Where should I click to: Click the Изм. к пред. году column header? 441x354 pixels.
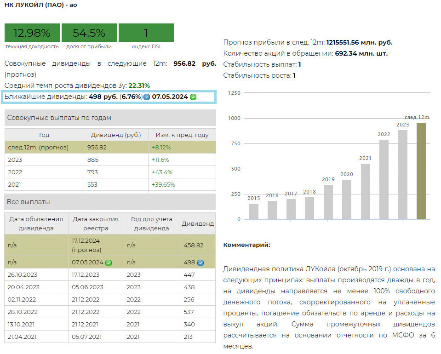point(182,135)
